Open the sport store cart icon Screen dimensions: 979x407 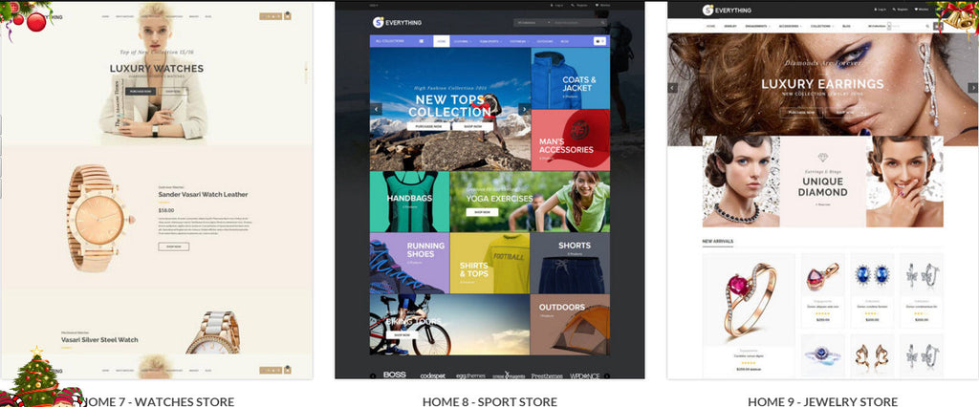600,41
